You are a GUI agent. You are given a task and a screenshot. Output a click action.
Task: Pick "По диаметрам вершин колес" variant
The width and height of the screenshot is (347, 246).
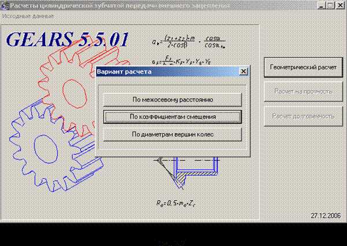tap(172, 134)
